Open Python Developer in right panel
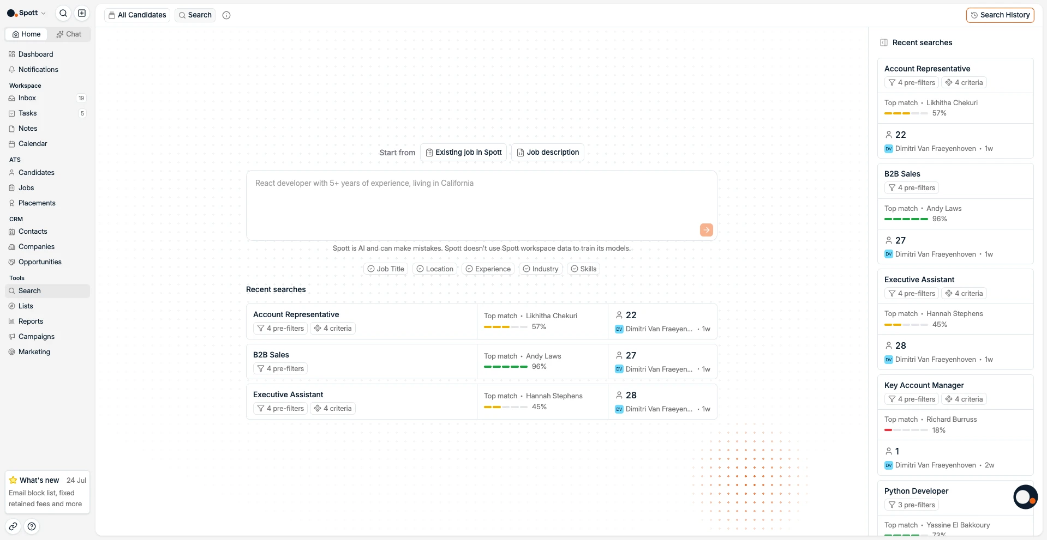 pyautogui.click(x=916, y=491)
